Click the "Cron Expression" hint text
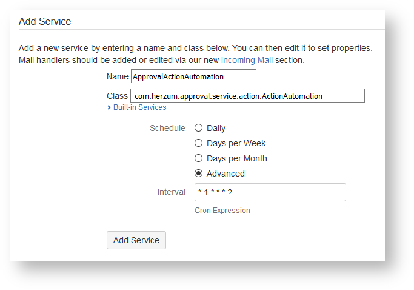 tap(222, 211)
